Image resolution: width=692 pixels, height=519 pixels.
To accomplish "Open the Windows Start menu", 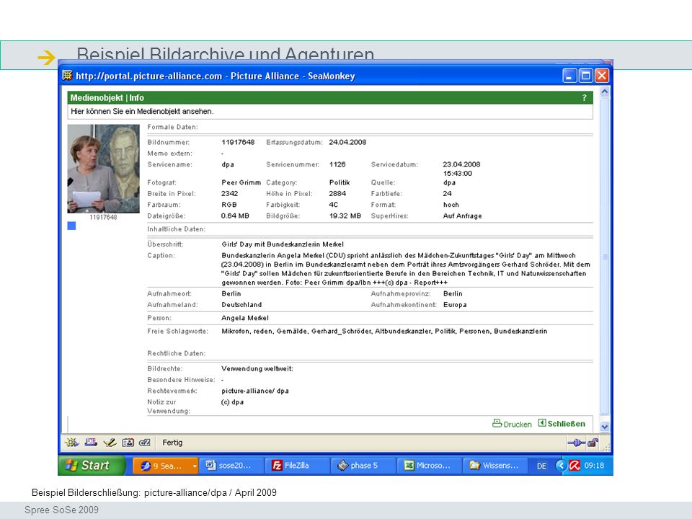I will [x=92, y=465].
